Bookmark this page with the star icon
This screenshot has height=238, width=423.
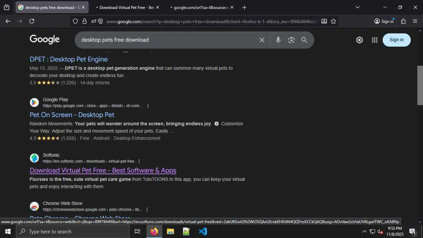click(x=333, y=21)
